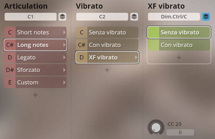The height and width of the screenshot is (139, 215).
Task: Click the D# key label for Sforzato
Action: (x=10, y=70)
